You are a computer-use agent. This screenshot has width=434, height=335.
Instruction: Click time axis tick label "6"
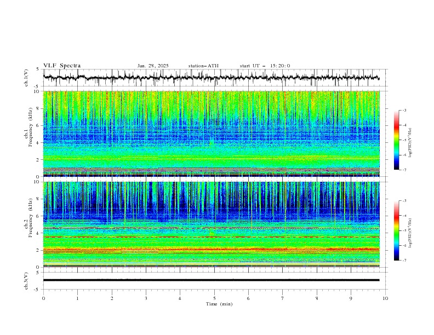[x=248, y=298]
